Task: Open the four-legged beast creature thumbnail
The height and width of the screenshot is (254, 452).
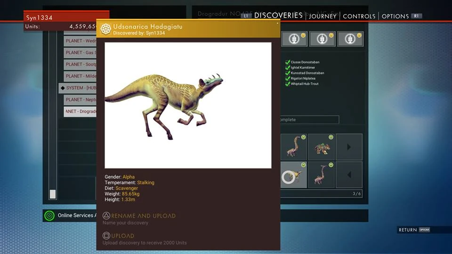Action: 321,147
